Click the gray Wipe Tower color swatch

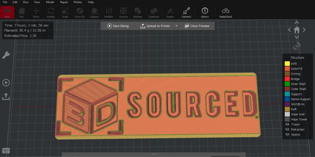pyautogui.click(x=287, y=119)
